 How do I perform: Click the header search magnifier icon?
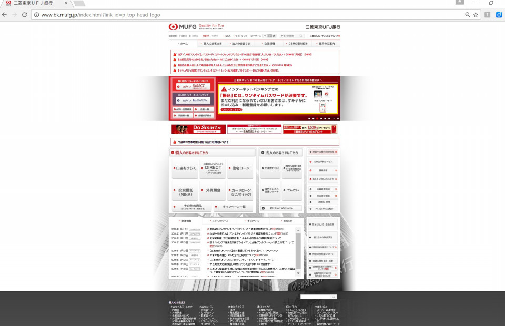click(x=301, y=36)
